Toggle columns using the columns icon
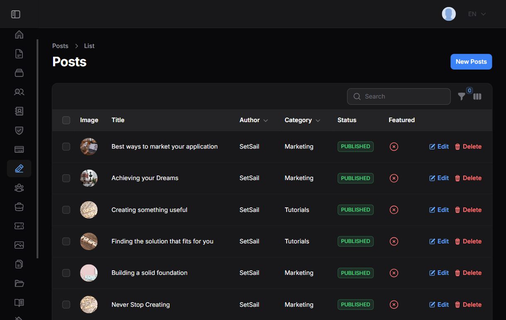Viewport: 506px width, 320px height. pyautogui.click(x=477, y=96)
